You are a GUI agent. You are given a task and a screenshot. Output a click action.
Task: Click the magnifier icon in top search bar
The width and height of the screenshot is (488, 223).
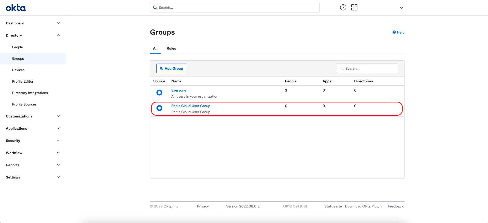[x=155, y=8]
